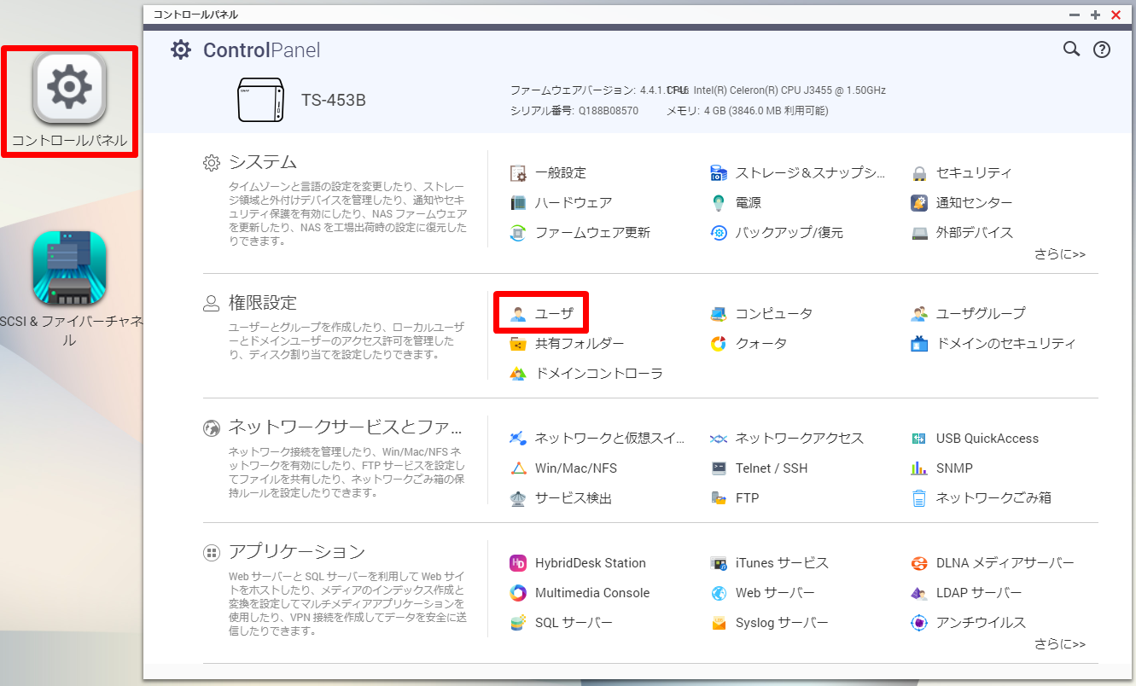Click the ネットワークと仮想スイッチ icon

[518, 439]
